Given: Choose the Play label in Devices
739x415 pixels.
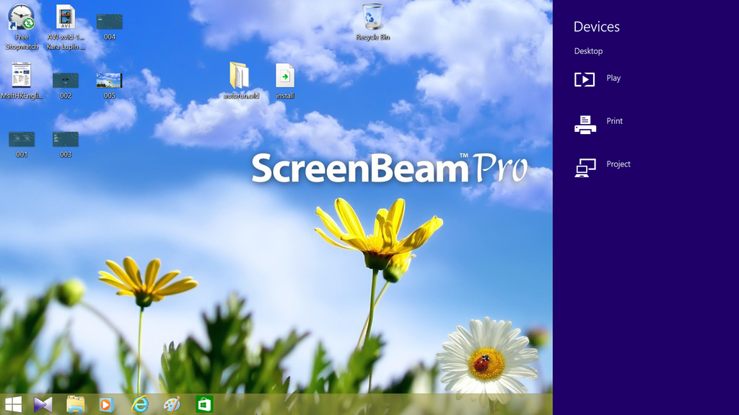Looking at the screenshot, I should 613,78.
